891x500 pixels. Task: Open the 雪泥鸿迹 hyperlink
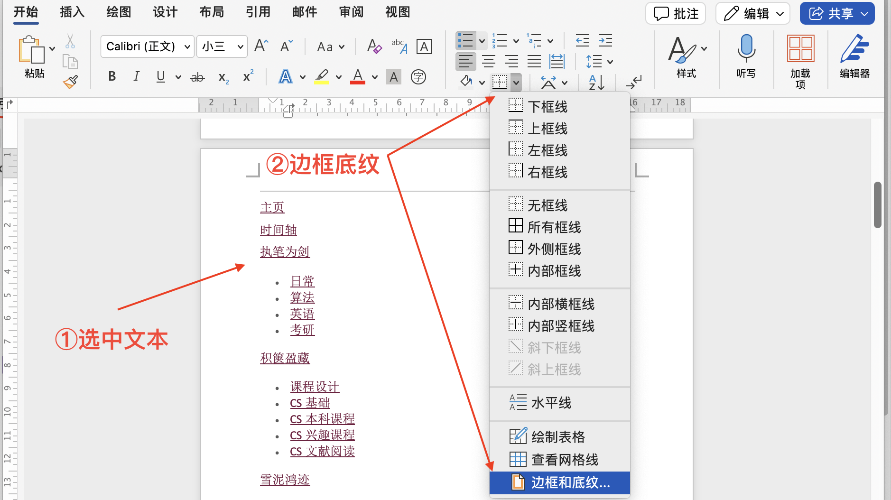coord(285,480)
